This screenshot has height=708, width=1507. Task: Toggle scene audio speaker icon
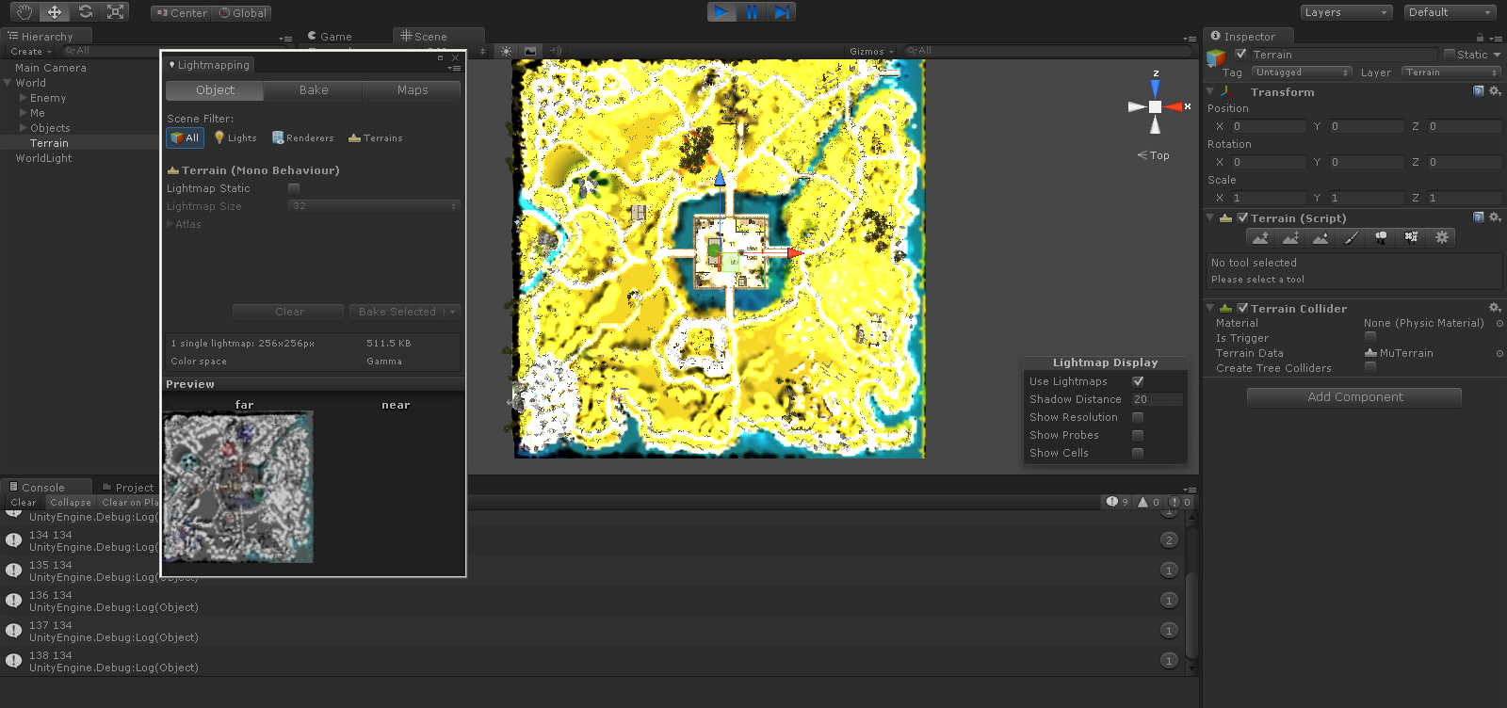coord(555,51)
